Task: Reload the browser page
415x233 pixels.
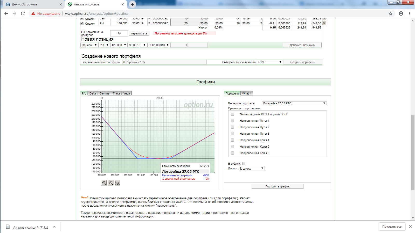Action: (x=23, y=13)
